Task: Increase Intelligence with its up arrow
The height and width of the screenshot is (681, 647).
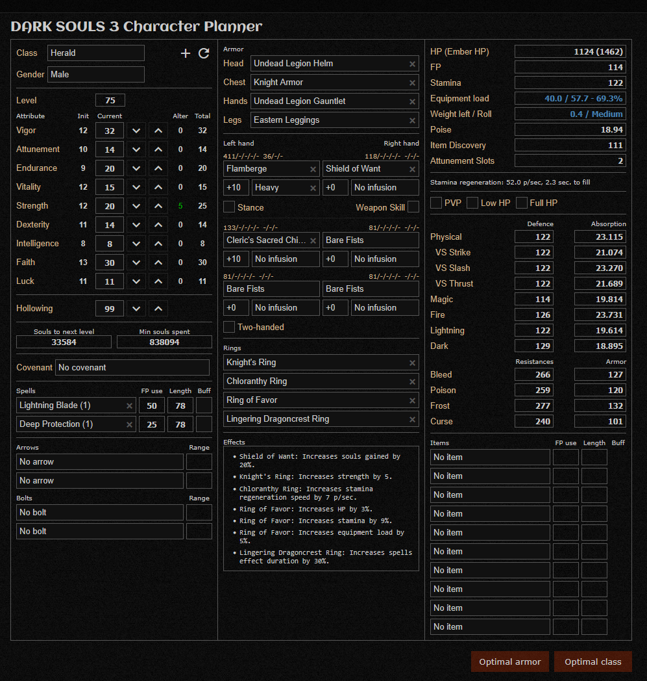Action: click(x=158, y=244)
